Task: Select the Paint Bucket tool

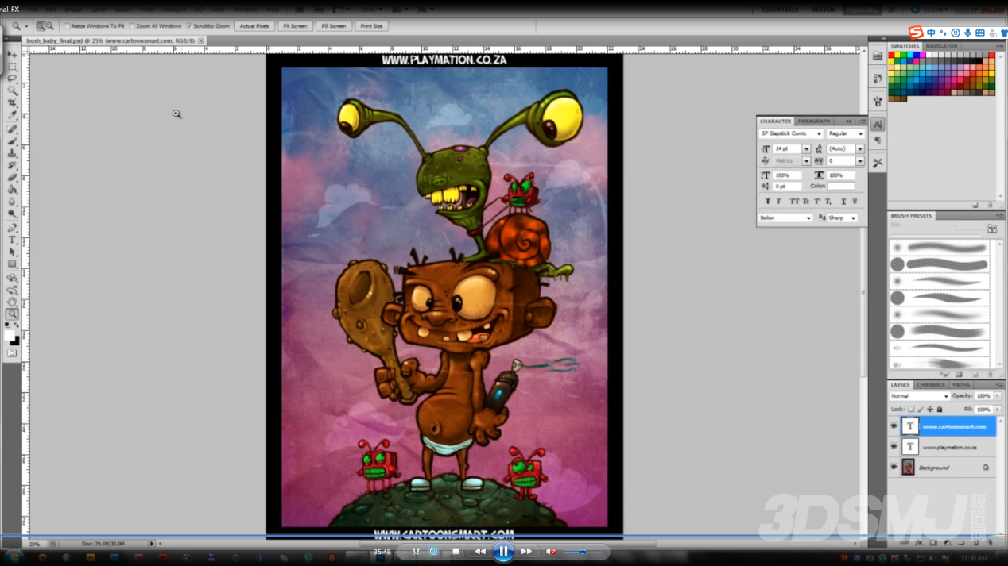Action: (12, 190)
